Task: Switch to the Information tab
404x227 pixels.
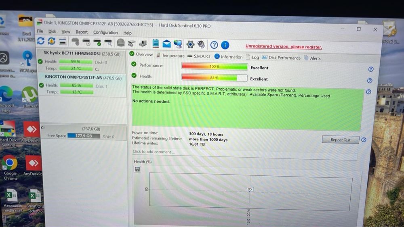Action: [229, 56]
